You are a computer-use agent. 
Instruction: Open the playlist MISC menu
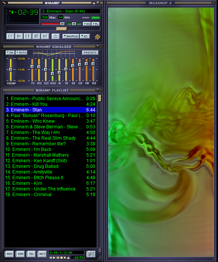coord(42,254)
